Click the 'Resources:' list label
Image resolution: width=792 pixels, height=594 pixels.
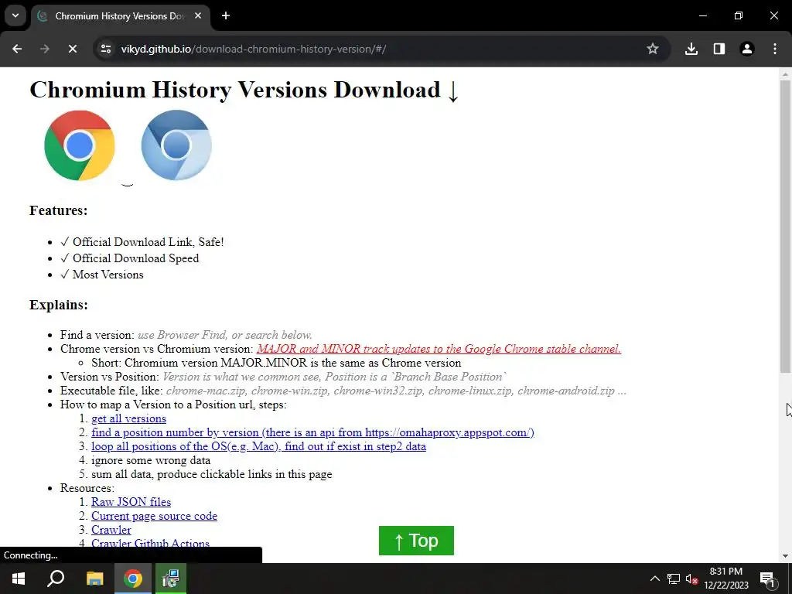tap(87, 488)
